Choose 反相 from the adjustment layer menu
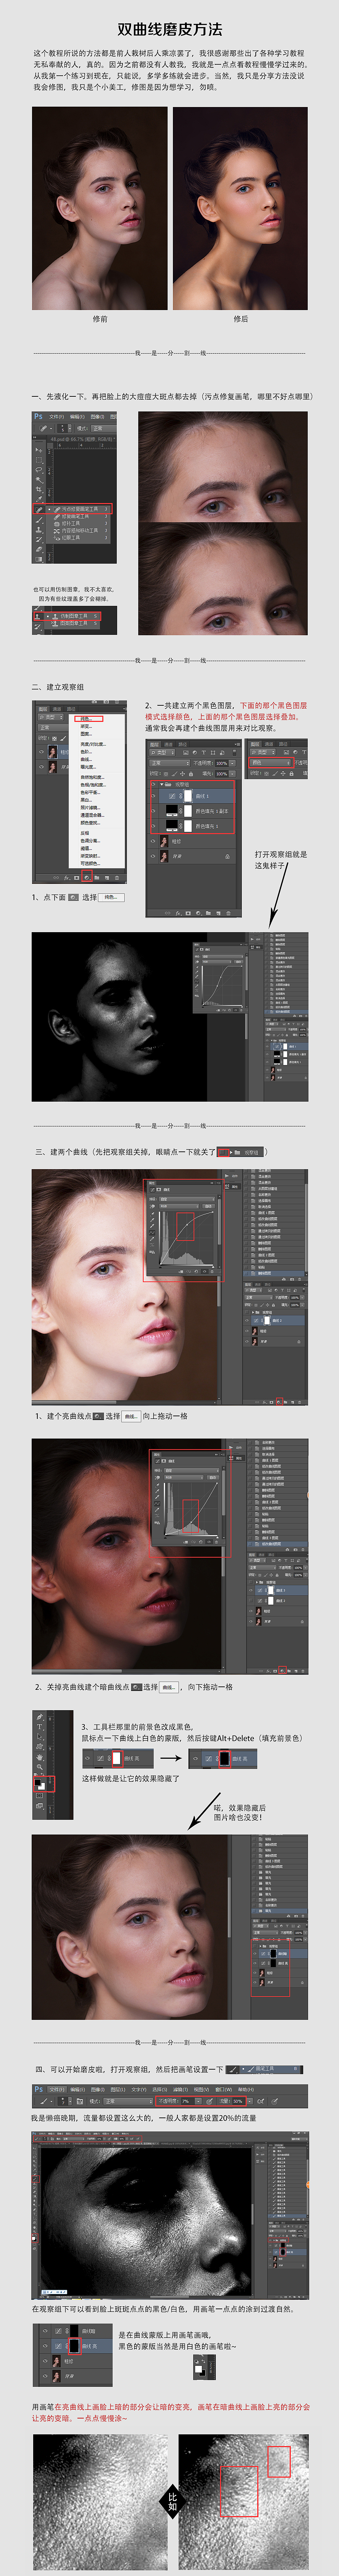This screenshot has height=2576, width=339. click(x=85, y=833)
